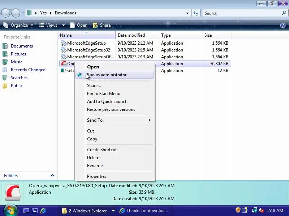289x216 pixels.
Task: Click the Opera installer file icon in list
Action: tap(64, 64)
